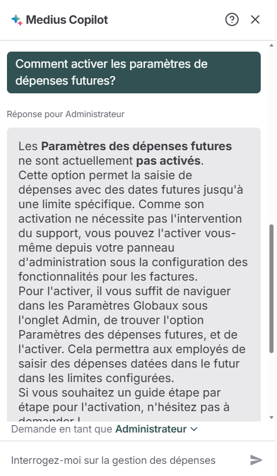This screenshot has height=476, width=277.
Task: Click the Medius Copilot sparkle logo
Action: point(17,20)
